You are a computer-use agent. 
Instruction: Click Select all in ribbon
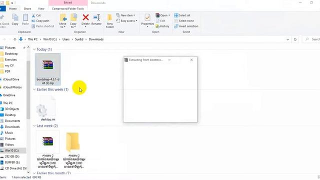click(182, 15)
